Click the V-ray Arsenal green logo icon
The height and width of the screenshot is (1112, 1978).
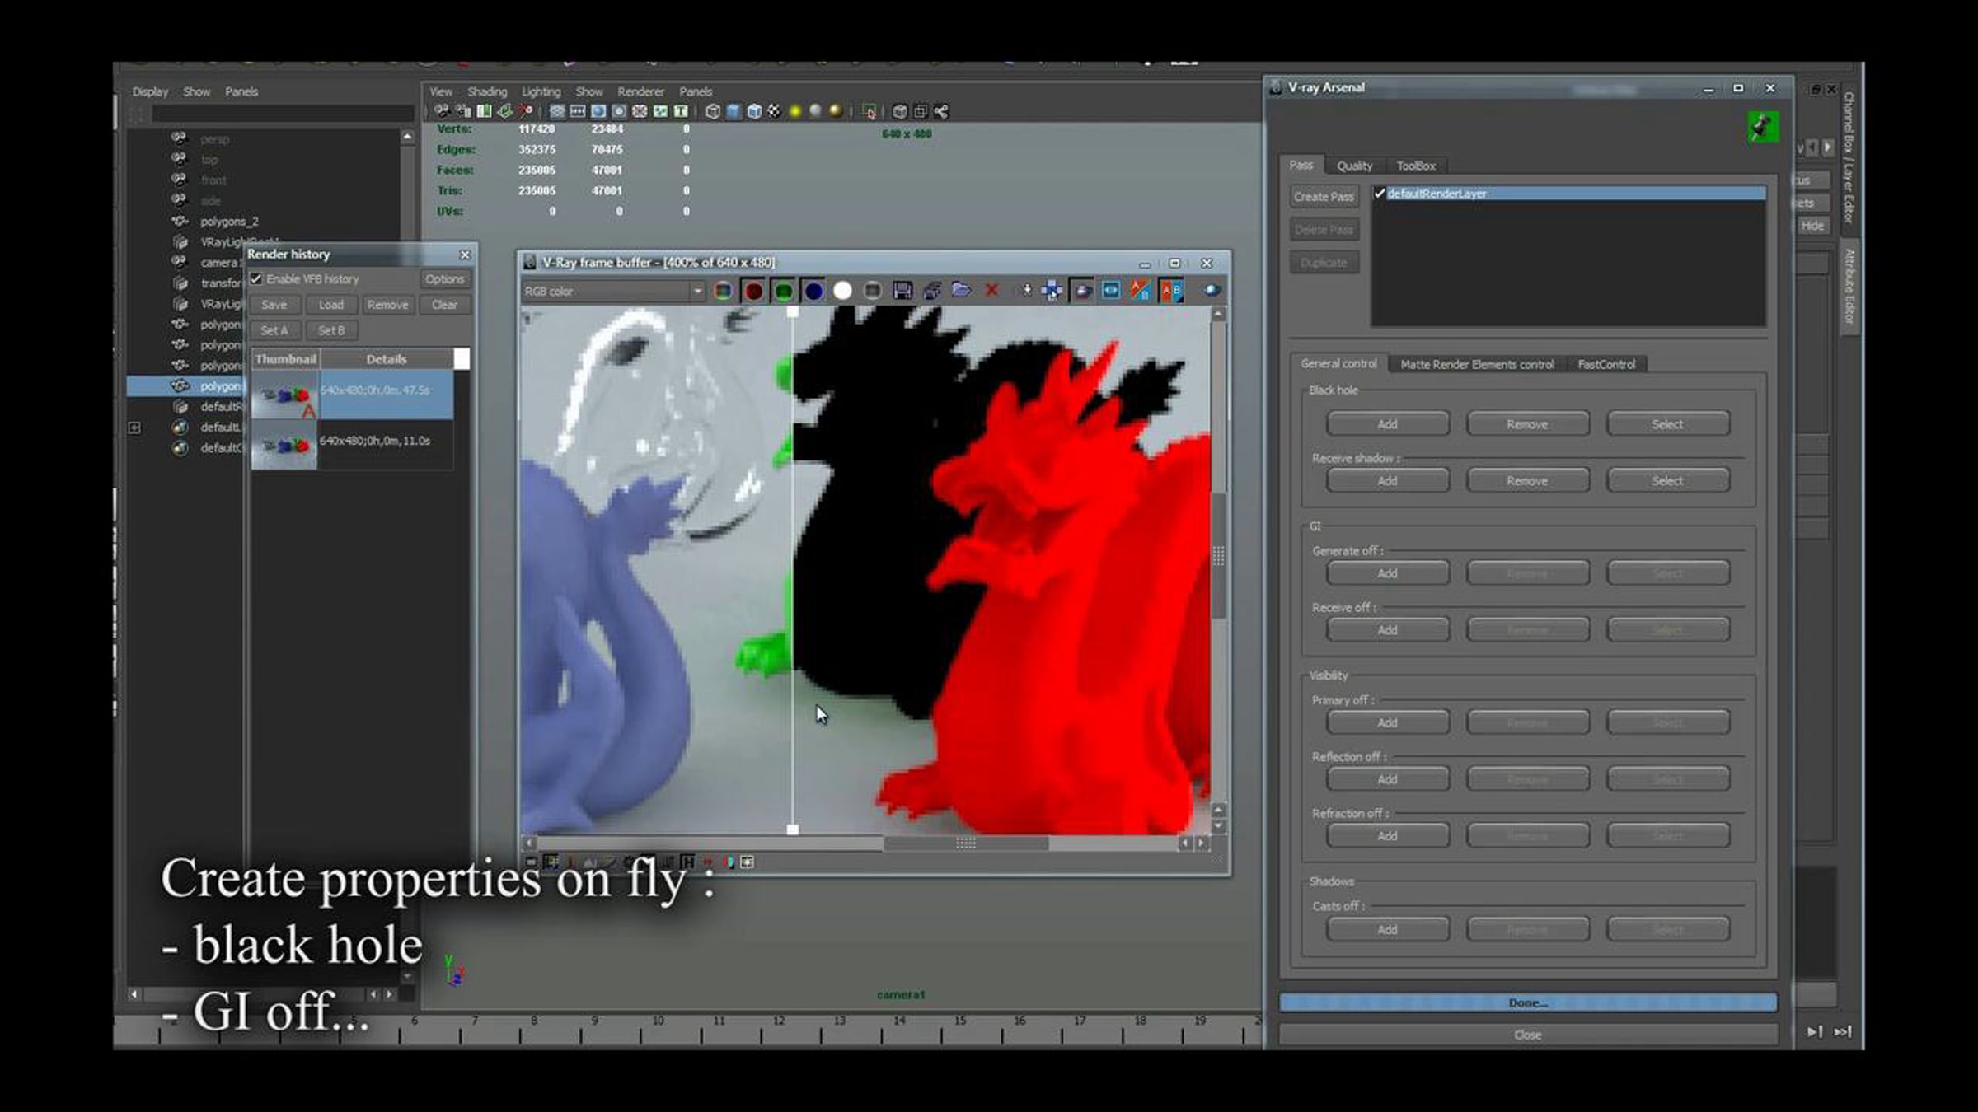[1762, 127]
